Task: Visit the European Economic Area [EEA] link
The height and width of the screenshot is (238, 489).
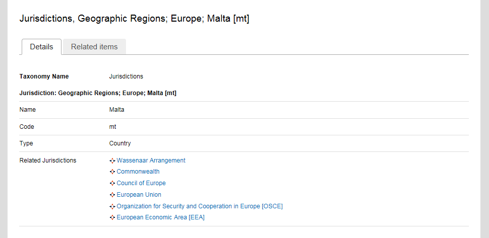Action: click(x=160, y=217)
